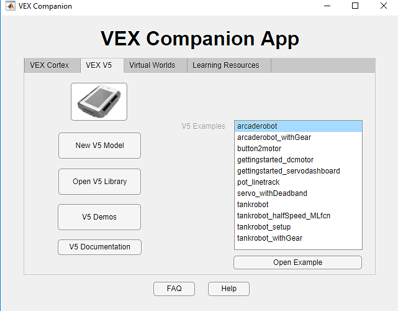Choose tankrobot_withGear example
The height and width of the screenshot is (311, 398).
298,238
